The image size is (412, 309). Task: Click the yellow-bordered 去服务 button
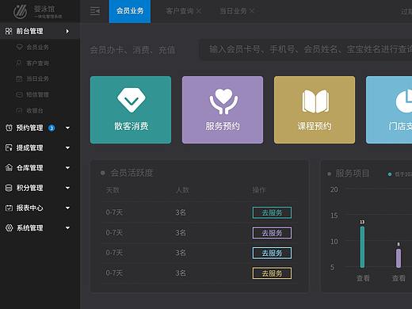[272, 273]
